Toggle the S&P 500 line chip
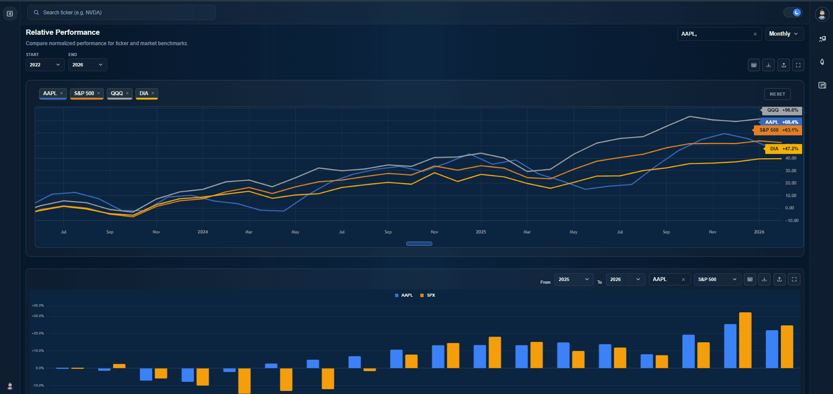 [84, 93]
